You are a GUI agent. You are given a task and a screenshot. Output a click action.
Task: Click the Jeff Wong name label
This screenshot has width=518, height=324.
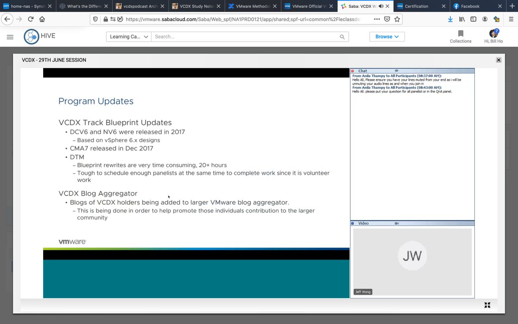click(x=363, y=292)
